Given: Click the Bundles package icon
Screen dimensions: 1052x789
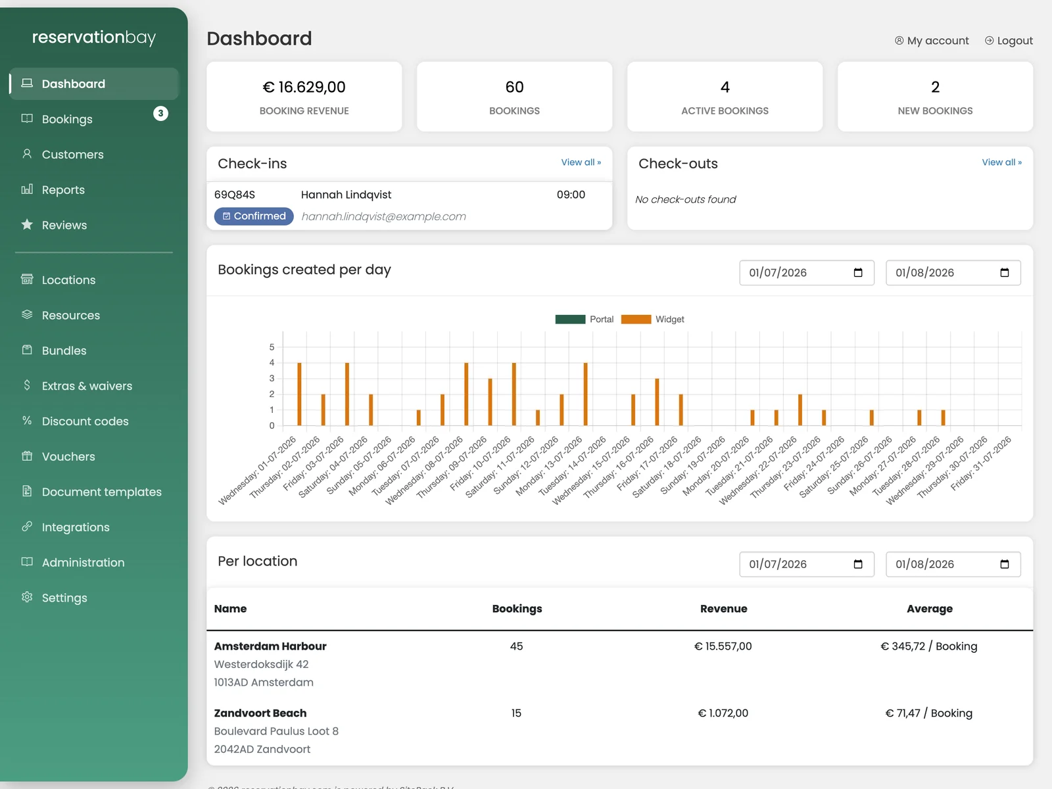Looking at the screenshot, I should coord(27,350).
